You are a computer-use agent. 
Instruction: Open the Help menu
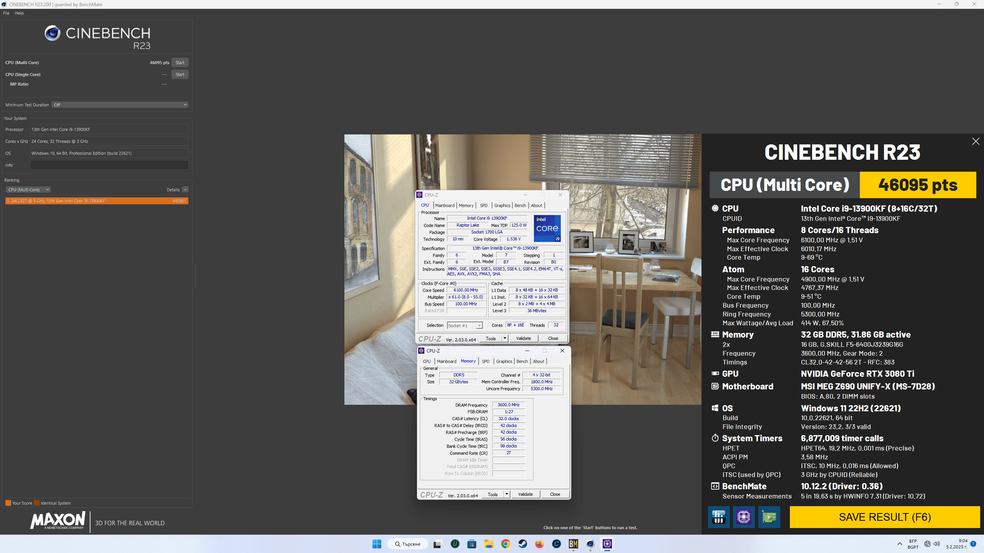click(x=19, y=13)
